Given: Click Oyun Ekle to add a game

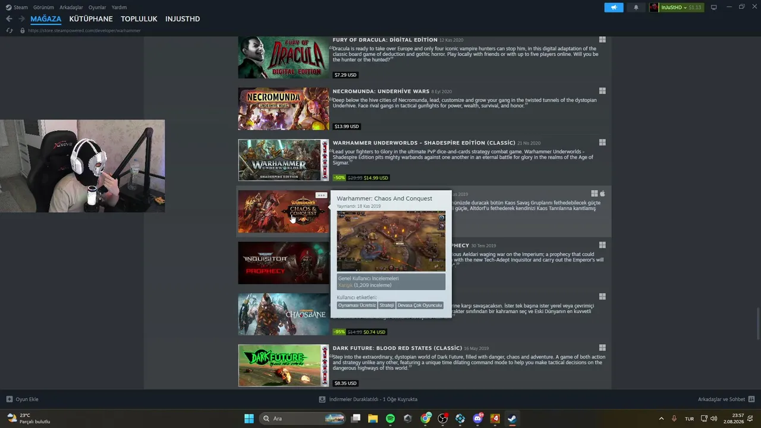Looking at the screenshot, I should click(x=23, y=399).
